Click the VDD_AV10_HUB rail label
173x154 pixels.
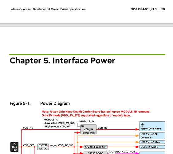[125, 152]
